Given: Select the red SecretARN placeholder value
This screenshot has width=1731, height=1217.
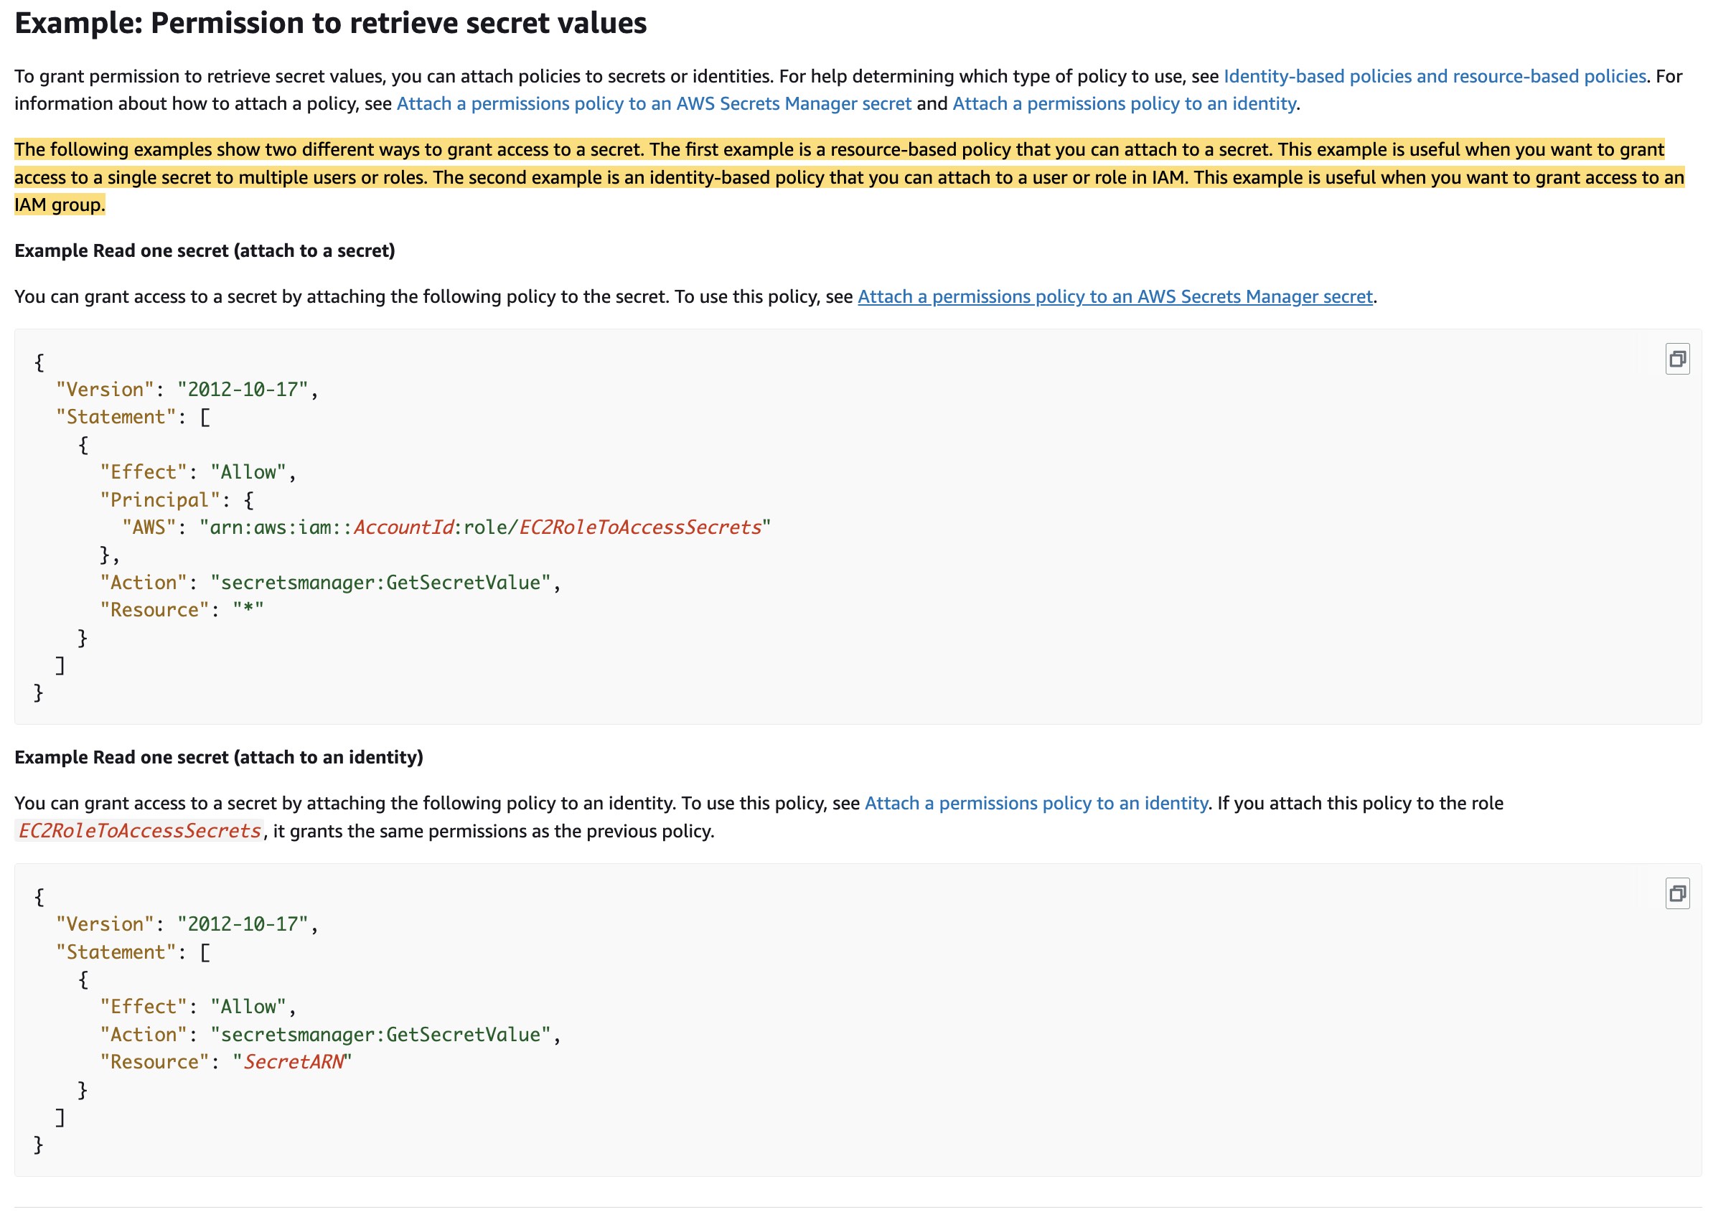Looking at the screenshot, I should [294, 1062].
